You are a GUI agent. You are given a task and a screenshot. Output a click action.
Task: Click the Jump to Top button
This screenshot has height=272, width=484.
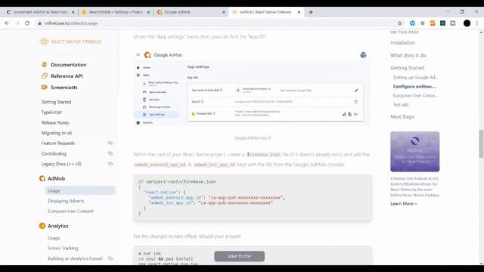pos(239,256)
